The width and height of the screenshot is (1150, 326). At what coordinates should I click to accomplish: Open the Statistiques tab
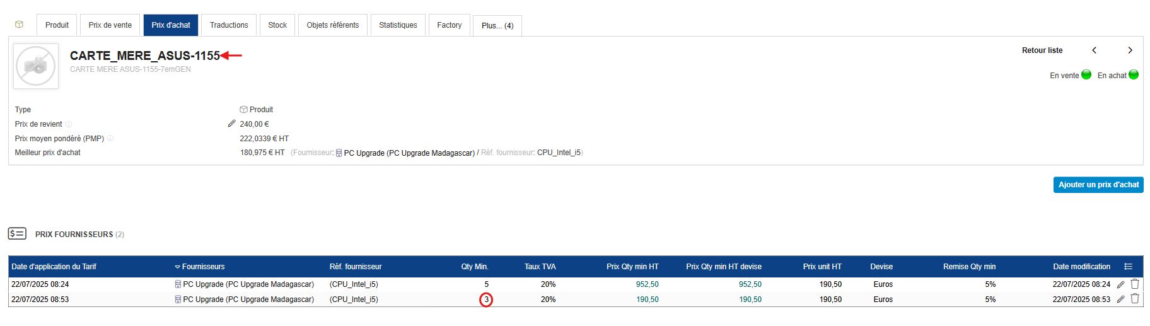398,25
